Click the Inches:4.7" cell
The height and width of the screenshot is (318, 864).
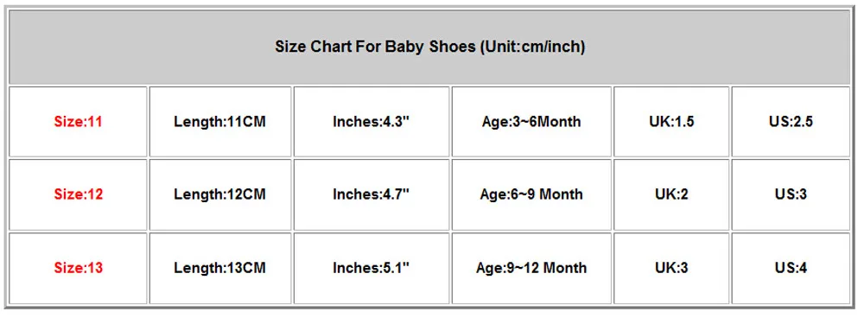[372, 194]
